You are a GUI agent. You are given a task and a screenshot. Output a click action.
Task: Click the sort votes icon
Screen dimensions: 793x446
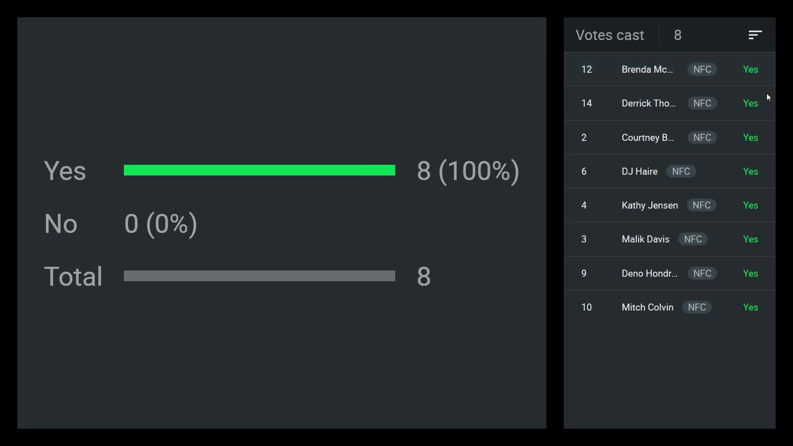[755, 35]
